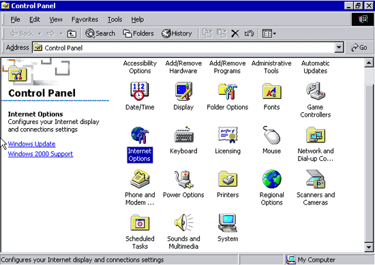Click the Copy To toolbar icon
Image resolution: width=375 pixels, height=265 pixels.
click(x=221, y=33)
